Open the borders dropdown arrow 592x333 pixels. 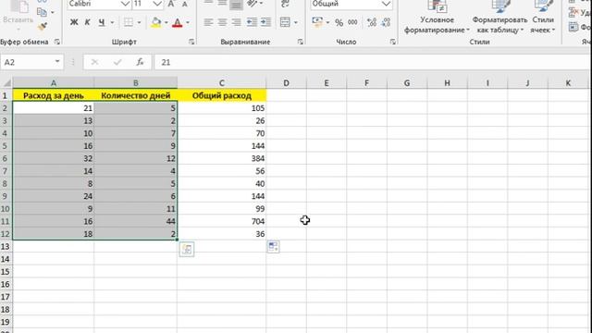pos(139,22)
